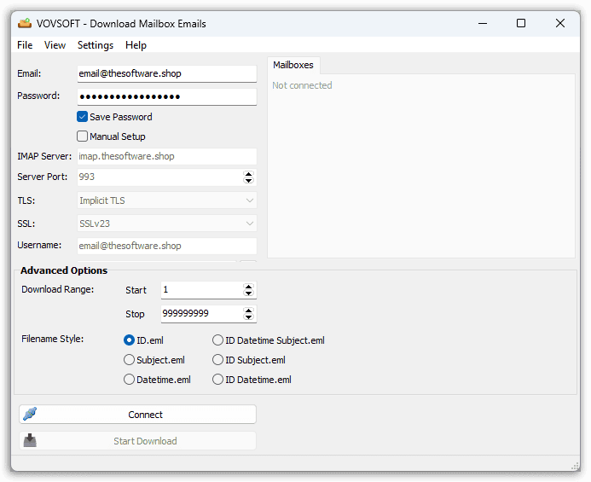Click the plug icon on Connect button
Image resolution: width=591 pixels, height=482 pixels.
click(30, 414)
